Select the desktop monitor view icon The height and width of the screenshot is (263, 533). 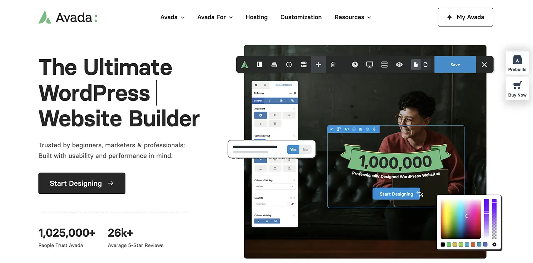(x=370, y=65)
